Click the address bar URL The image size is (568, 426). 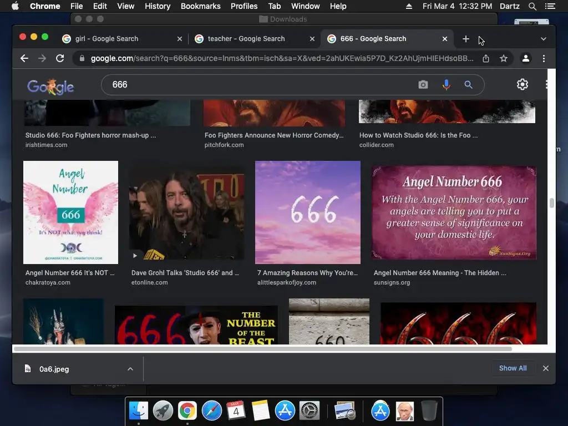point(282,58)
